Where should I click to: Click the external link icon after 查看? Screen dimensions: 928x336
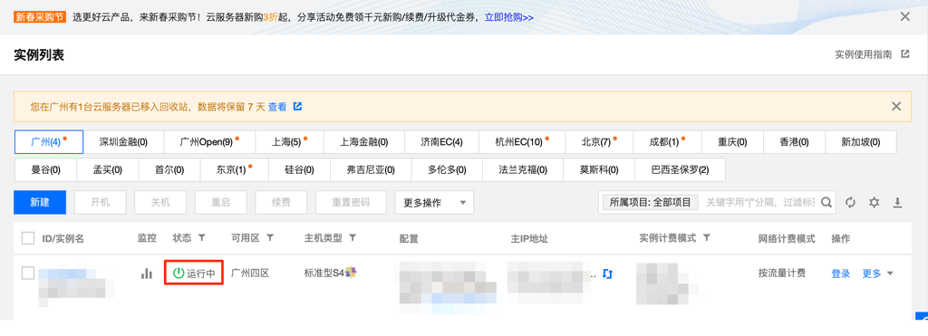(297, 107)
